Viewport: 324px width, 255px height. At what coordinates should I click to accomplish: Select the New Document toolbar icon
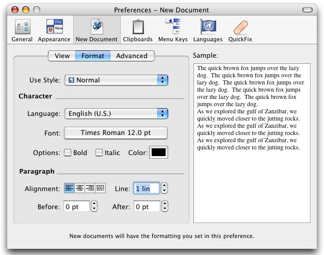point(96,30)
